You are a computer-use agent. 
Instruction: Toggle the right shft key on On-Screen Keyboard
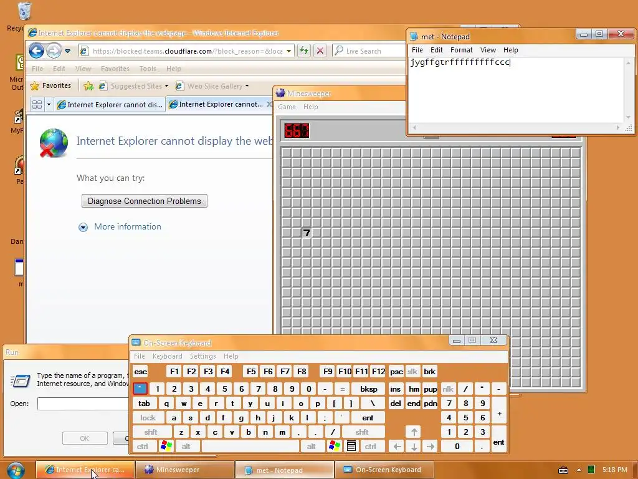[x=363, y=432]
